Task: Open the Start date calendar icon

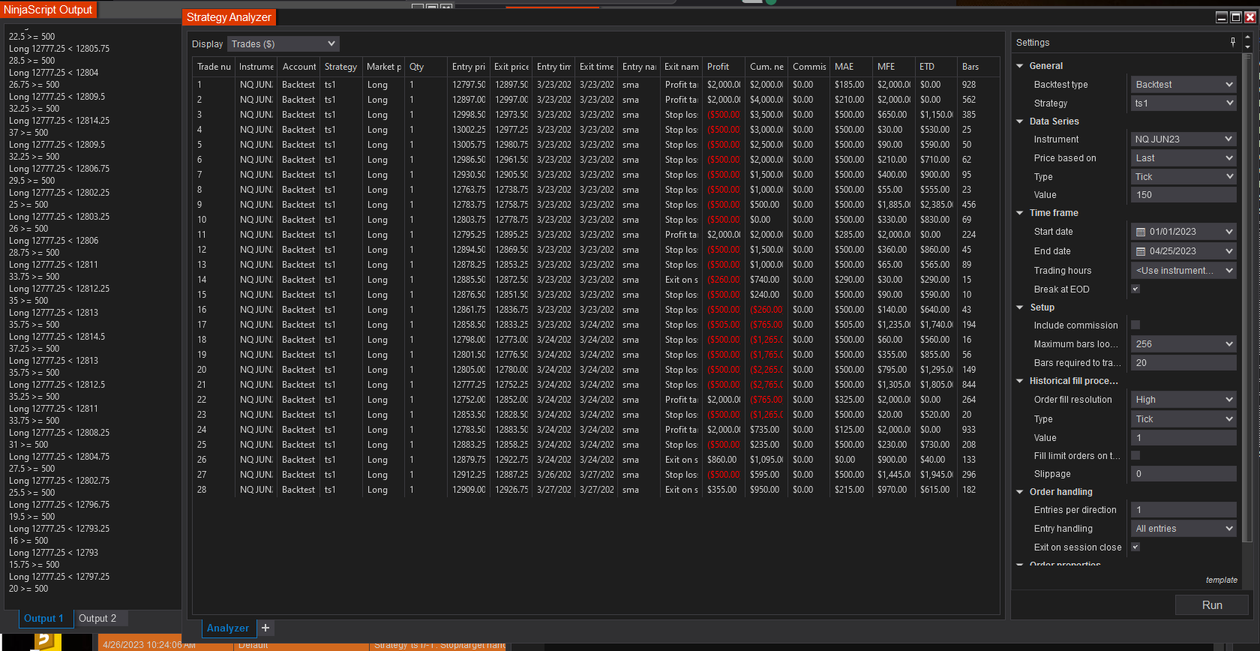Action: [x=1141, y=232]
